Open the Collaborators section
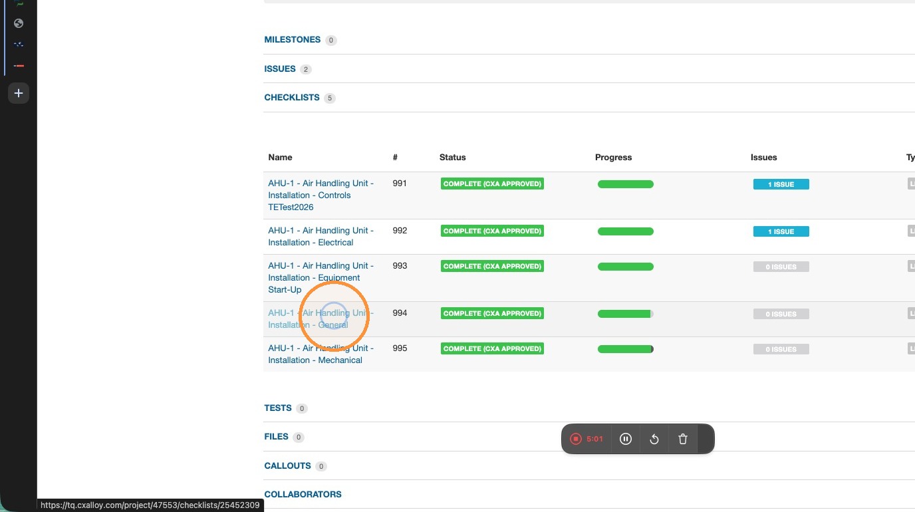The height and width of the screenshot is (512, 915). (303, 495)
